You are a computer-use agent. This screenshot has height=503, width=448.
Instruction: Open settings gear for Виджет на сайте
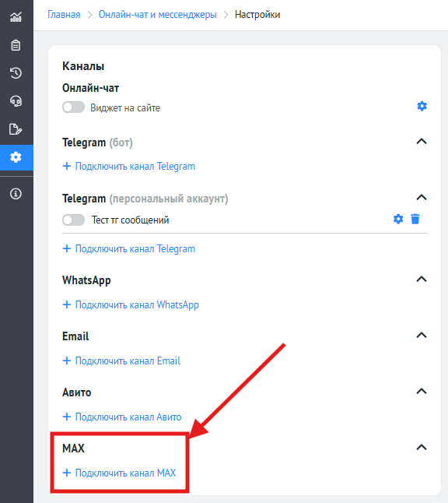pyautogui.click(x=422, y=106)
